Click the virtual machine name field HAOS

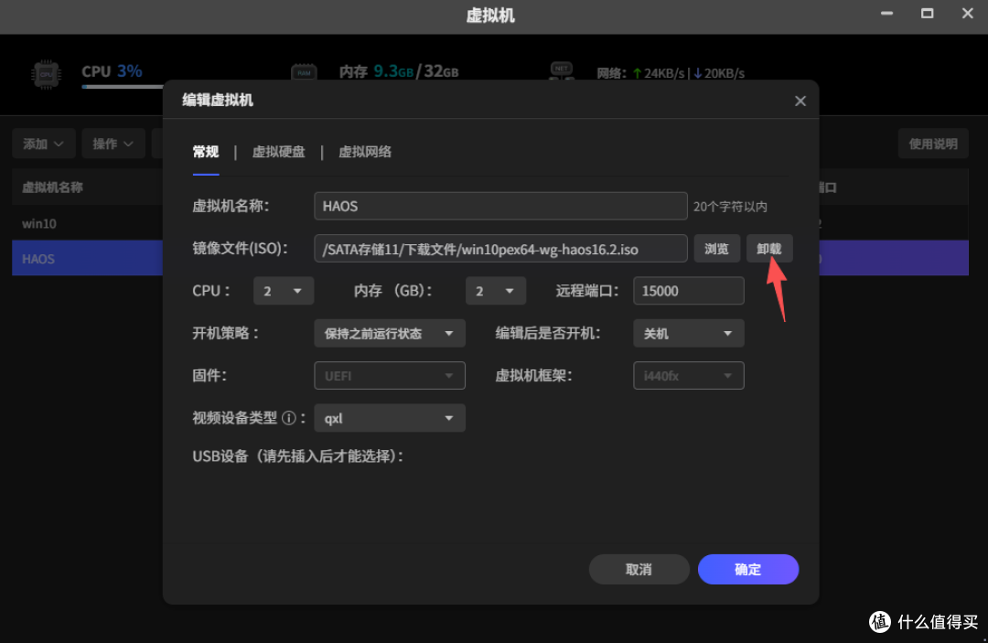click(500, 206)
